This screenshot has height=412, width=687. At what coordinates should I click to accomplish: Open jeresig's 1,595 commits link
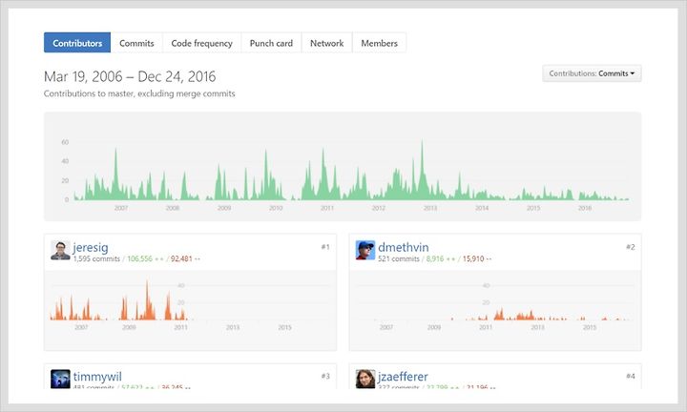coord(96,258)
